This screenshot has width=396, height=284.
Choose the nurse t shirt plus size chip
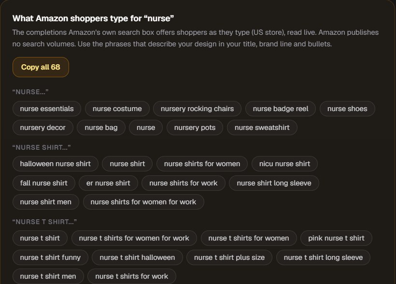coord(229,257)
